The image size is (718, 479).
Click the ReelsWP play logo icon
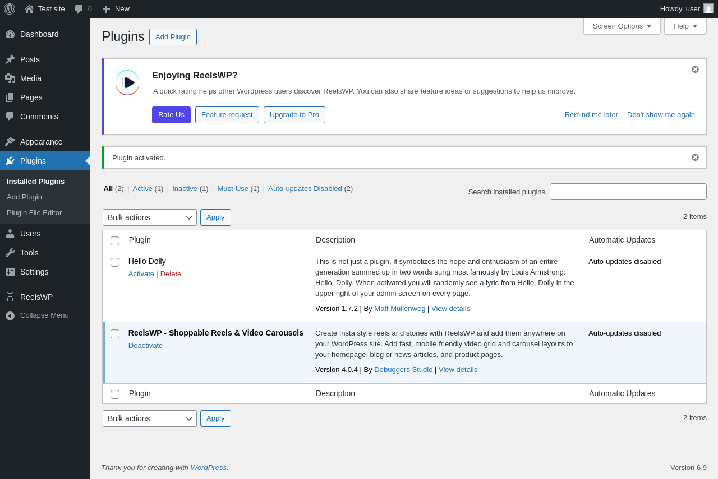pyautogui.click(x=128, y=83)
